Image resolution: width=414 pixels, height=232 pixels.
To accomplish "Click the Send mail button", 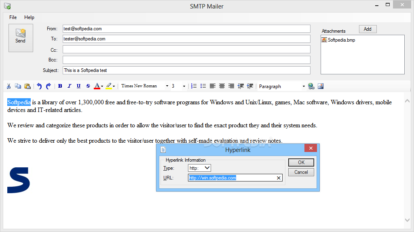I will (21, 38).
